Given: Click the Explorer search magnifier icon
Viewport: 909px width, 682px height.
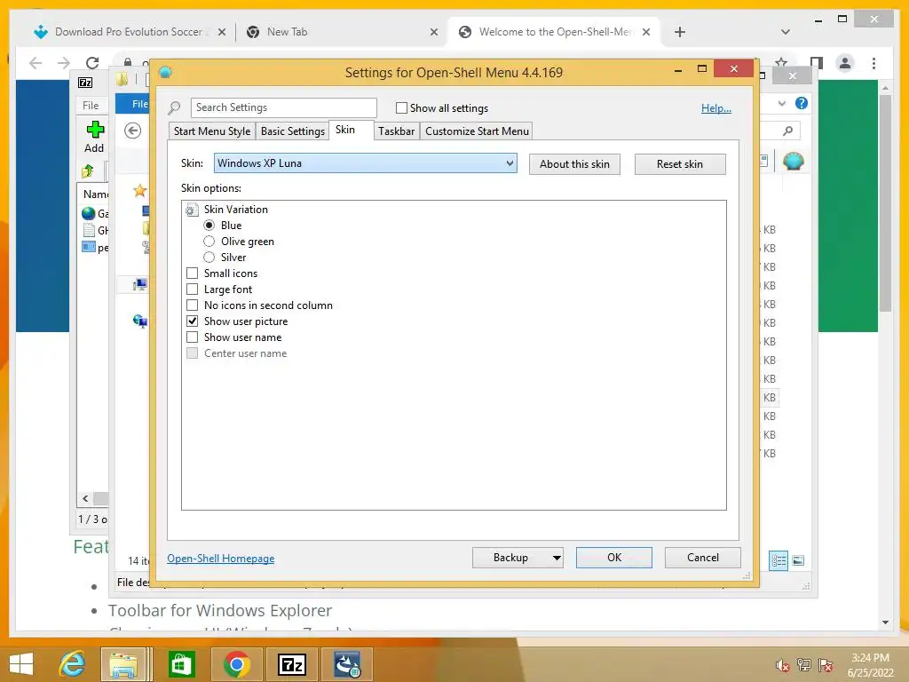Looking at the screenshot, I should (788, 131).
